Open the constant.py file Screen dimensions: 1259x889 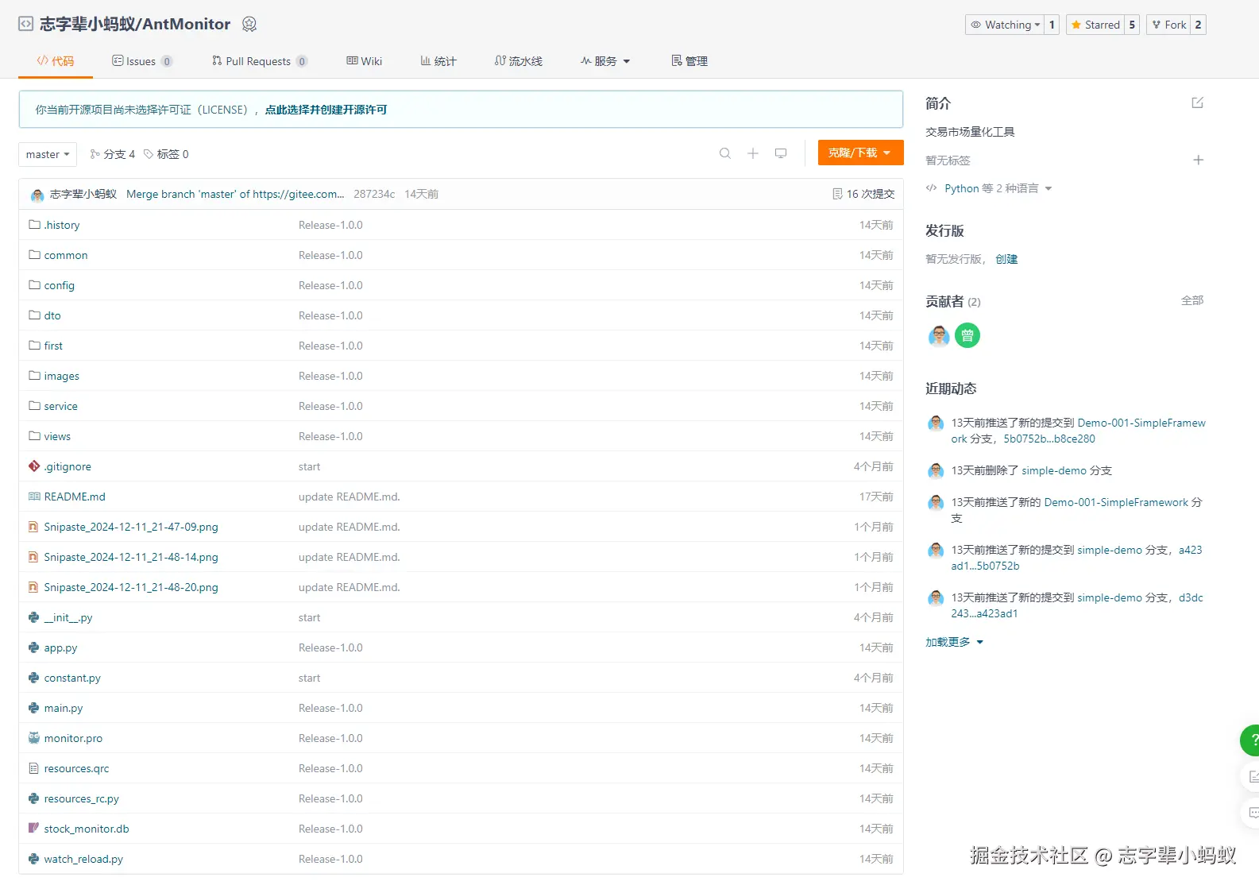click(72, 678)
